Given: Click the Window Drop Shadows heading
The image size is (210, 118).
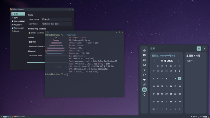Looking at the screenshot, I should [37, 29].
